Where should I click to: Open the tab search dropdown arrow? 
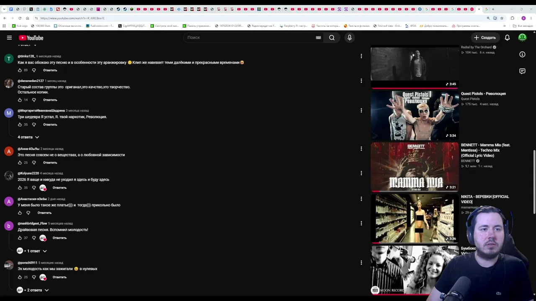4,9
